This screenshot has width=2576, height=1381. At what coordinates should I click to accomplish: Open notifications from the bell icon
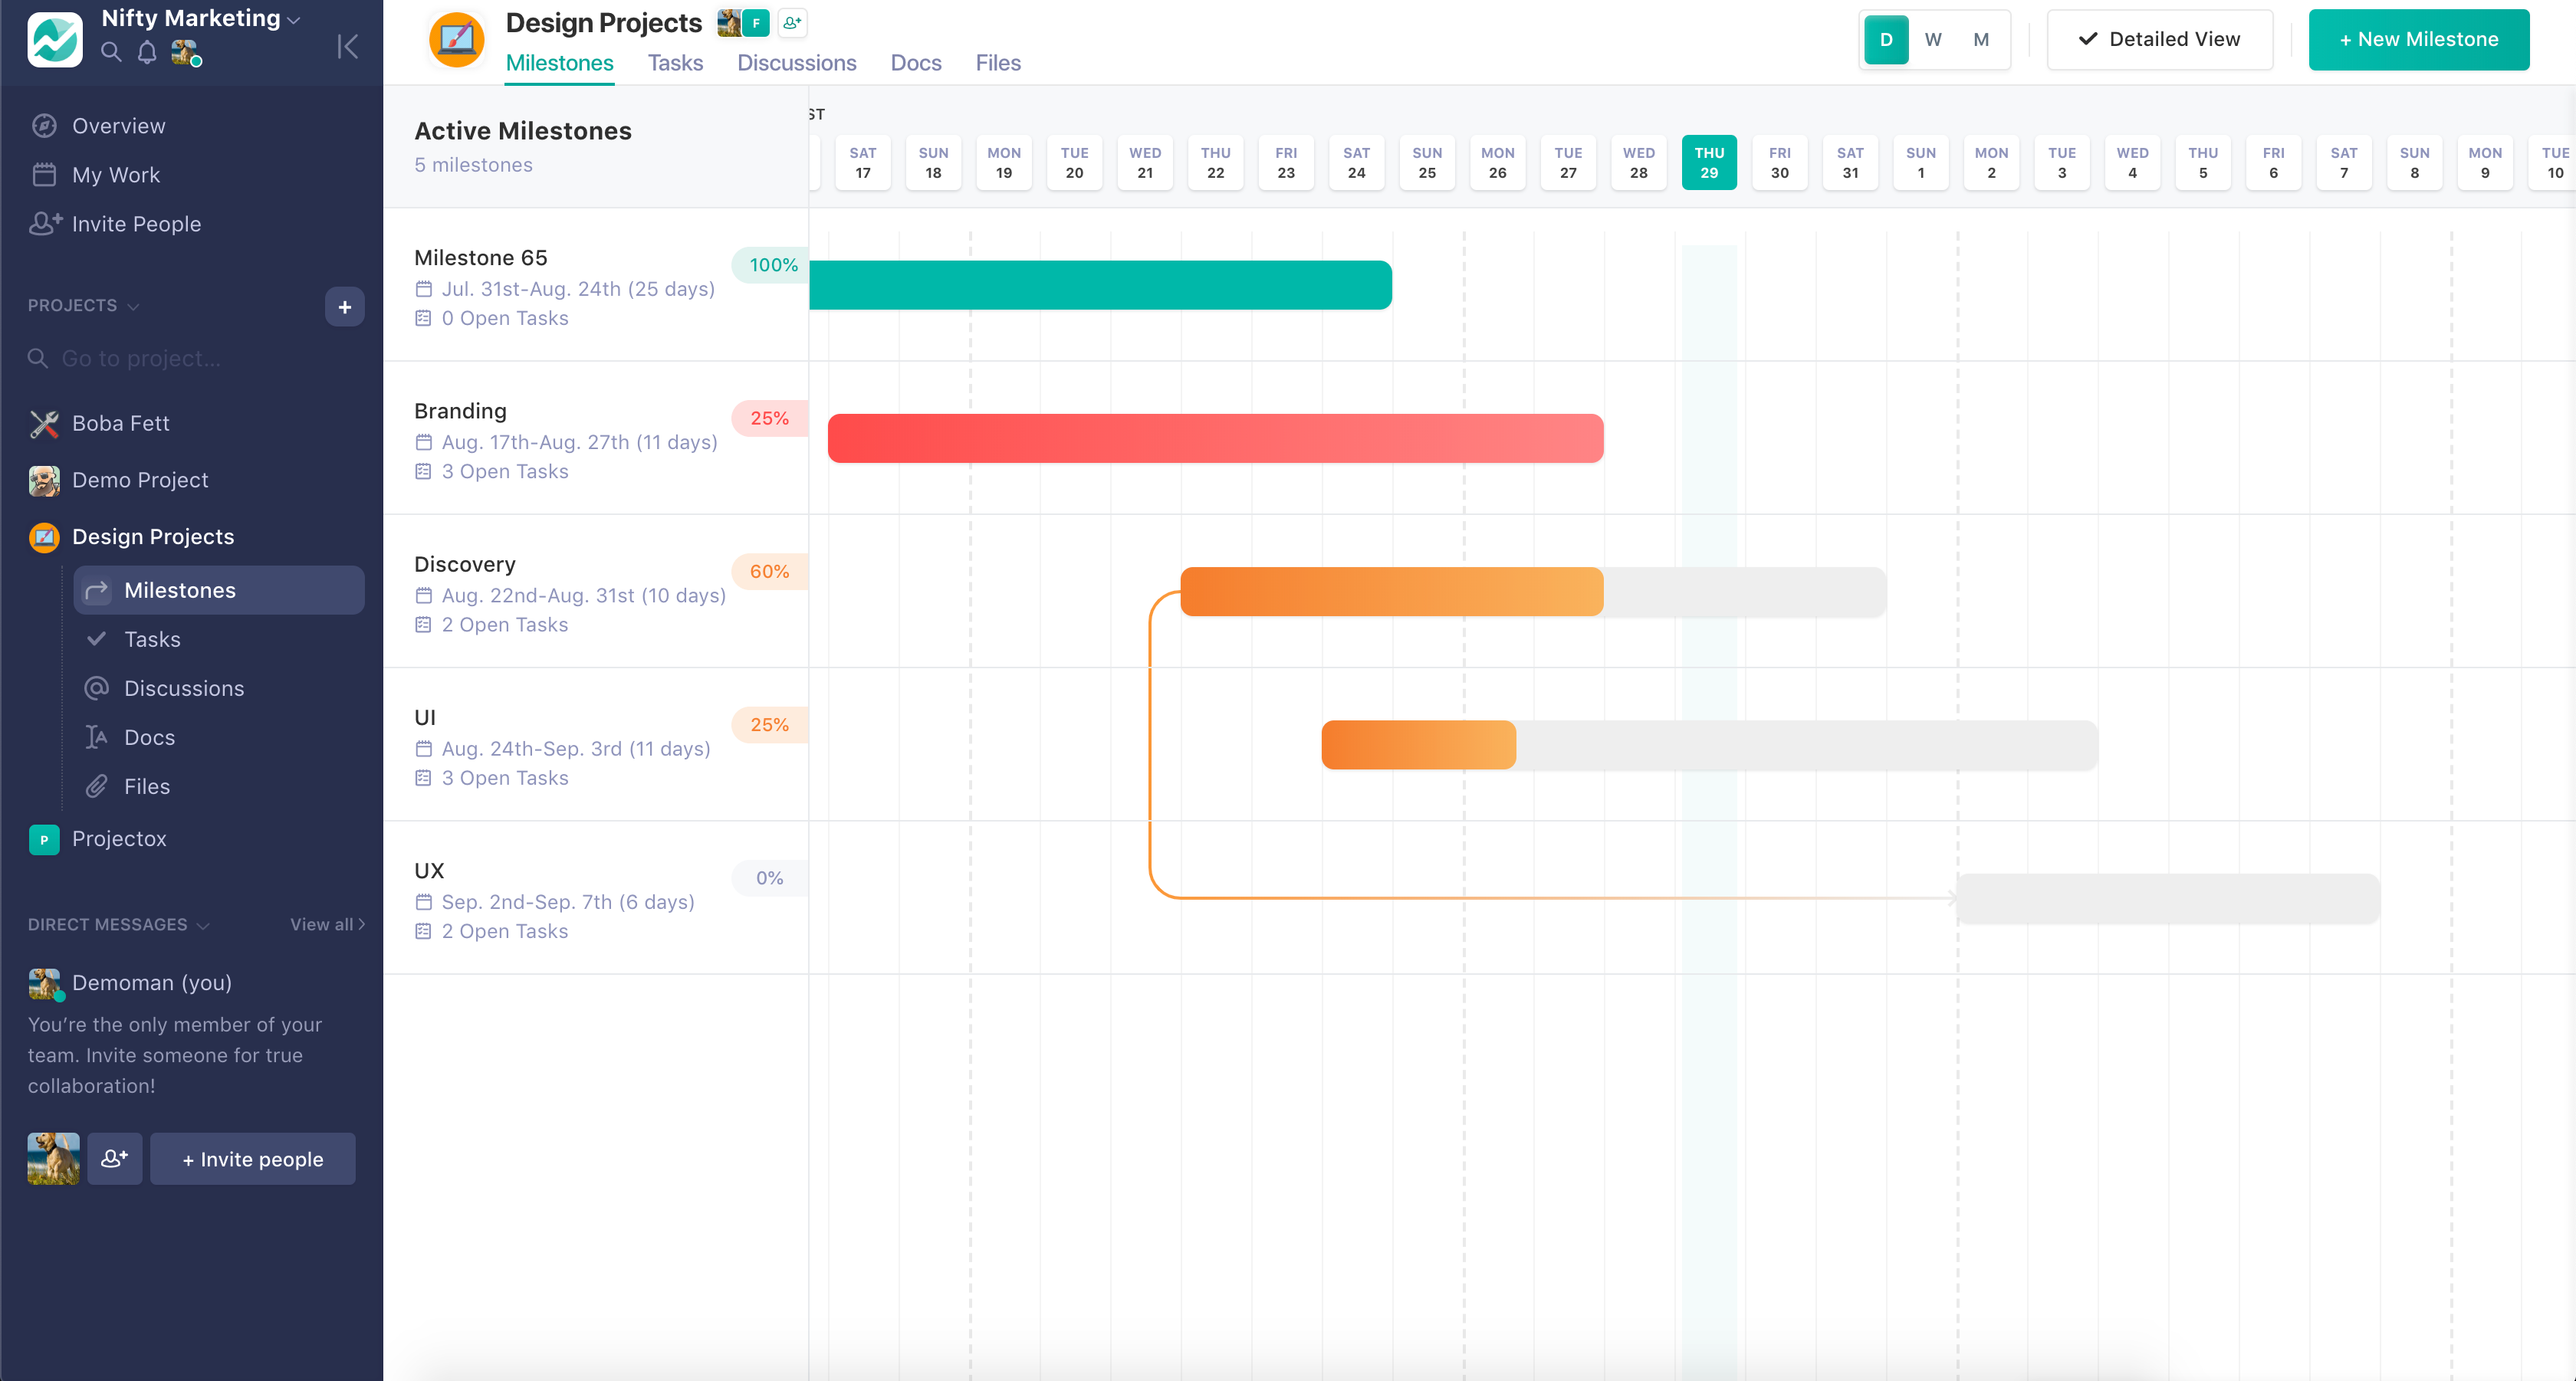pyautogui.click(x=147, y=52)
